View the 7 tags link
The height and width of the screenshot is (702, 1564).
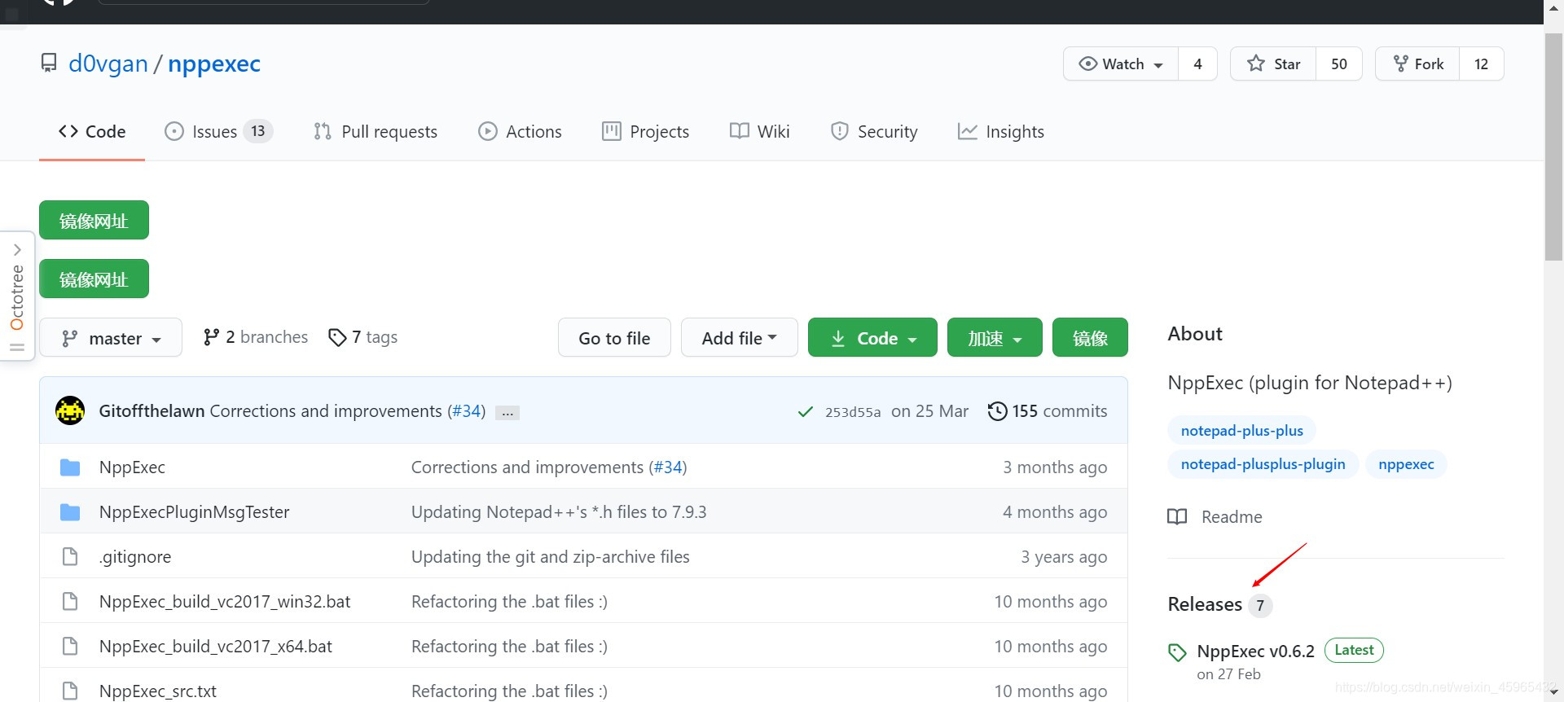(x=362, y=337)
